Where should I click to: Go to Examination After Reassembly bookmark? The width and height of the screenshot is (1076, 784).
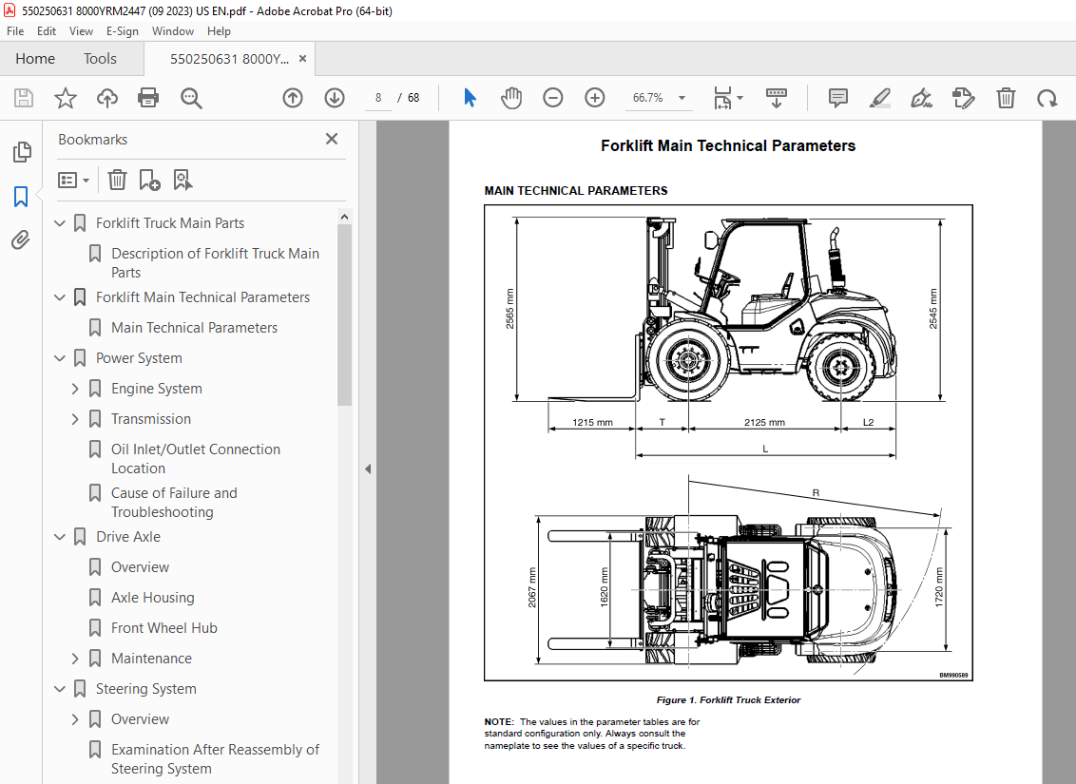[x=215, y=758]
